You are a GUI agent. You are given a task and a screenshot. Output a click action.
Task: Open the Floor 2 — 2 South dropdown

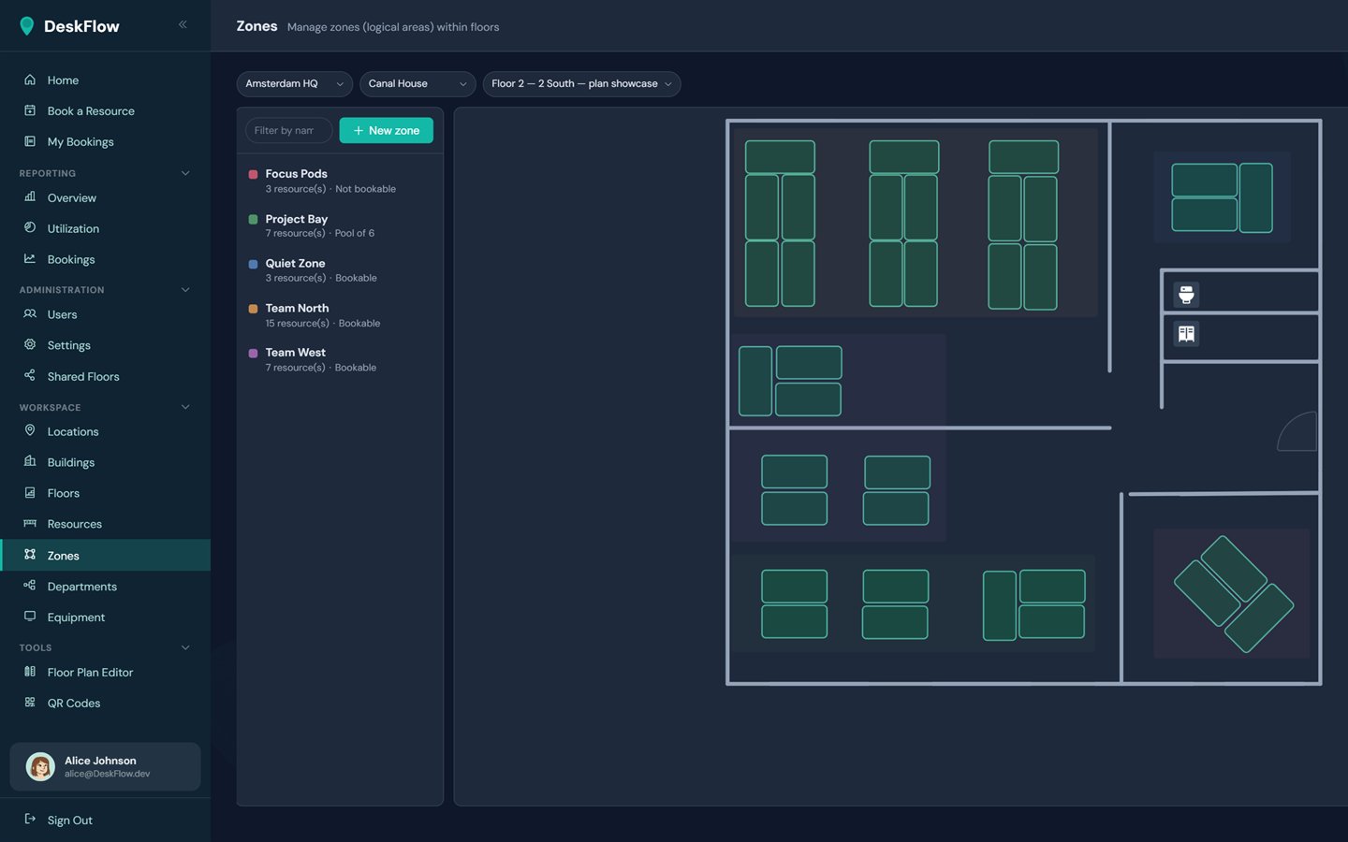pos(581,84)
